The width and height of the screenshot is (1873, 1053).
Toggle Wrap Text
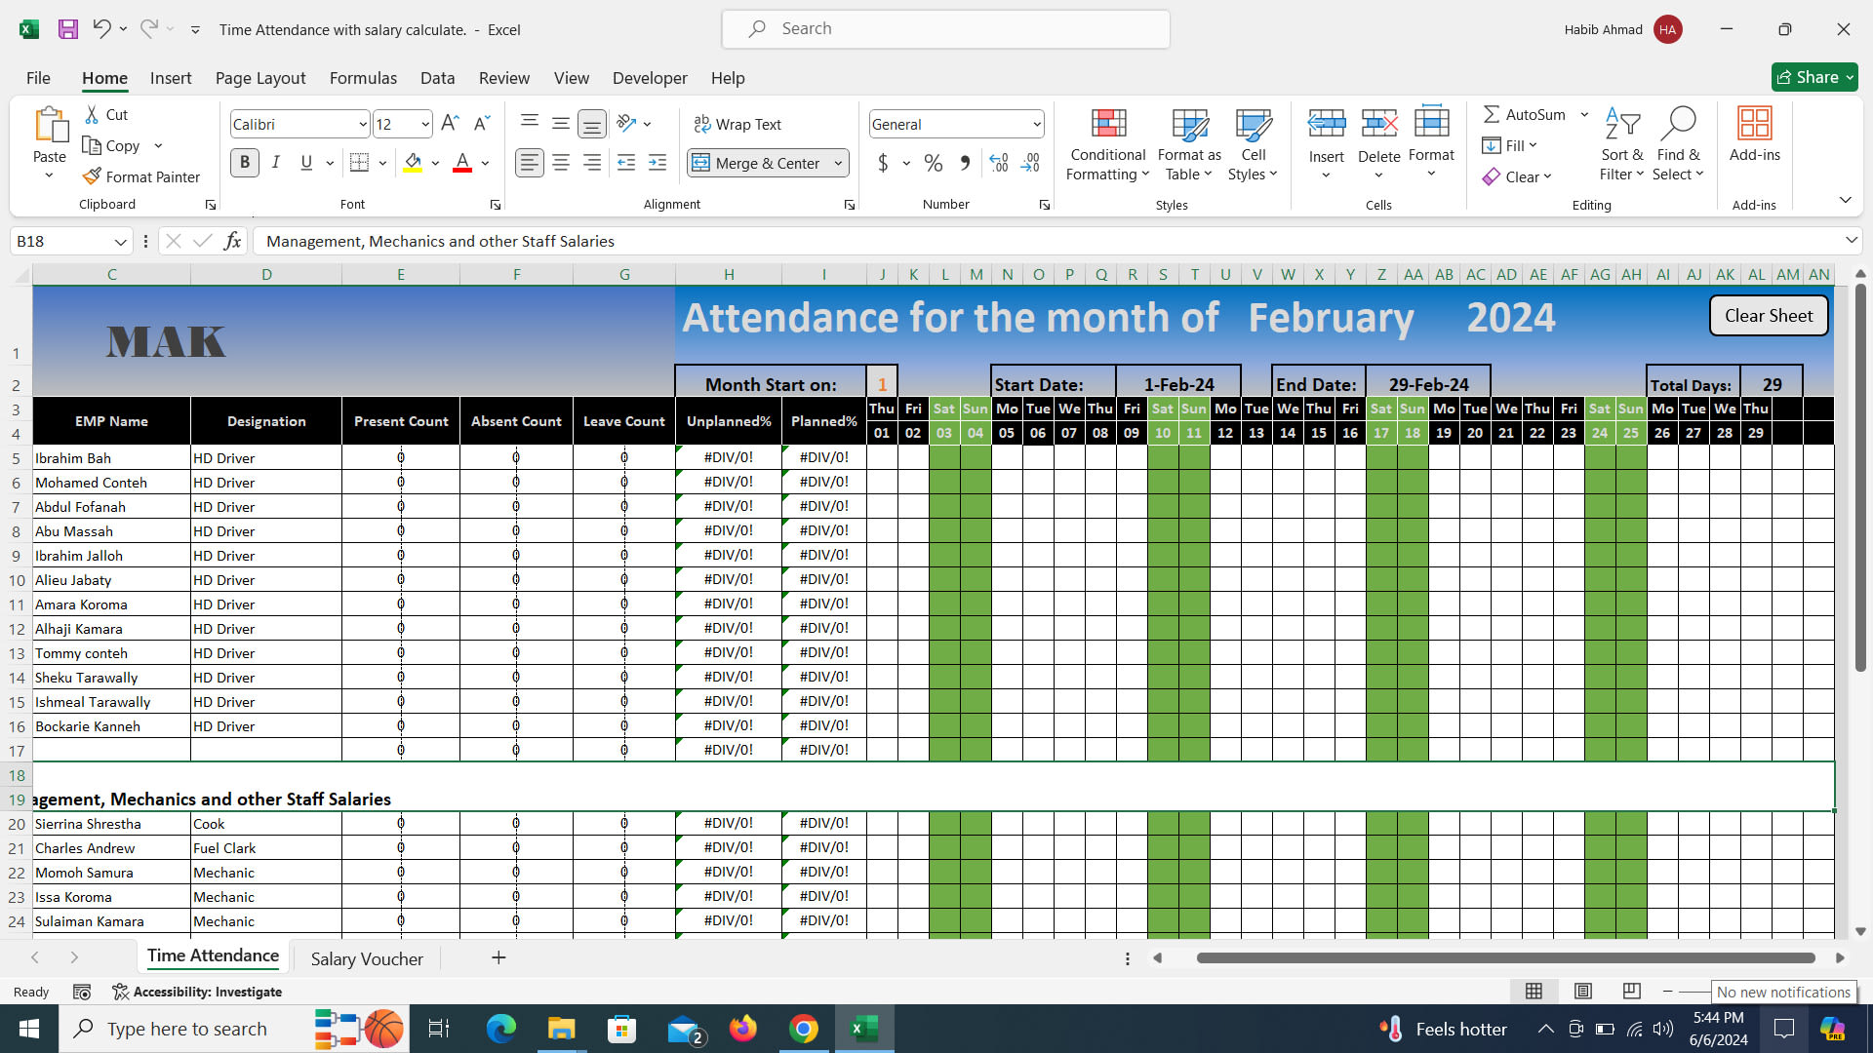[737, 124]
